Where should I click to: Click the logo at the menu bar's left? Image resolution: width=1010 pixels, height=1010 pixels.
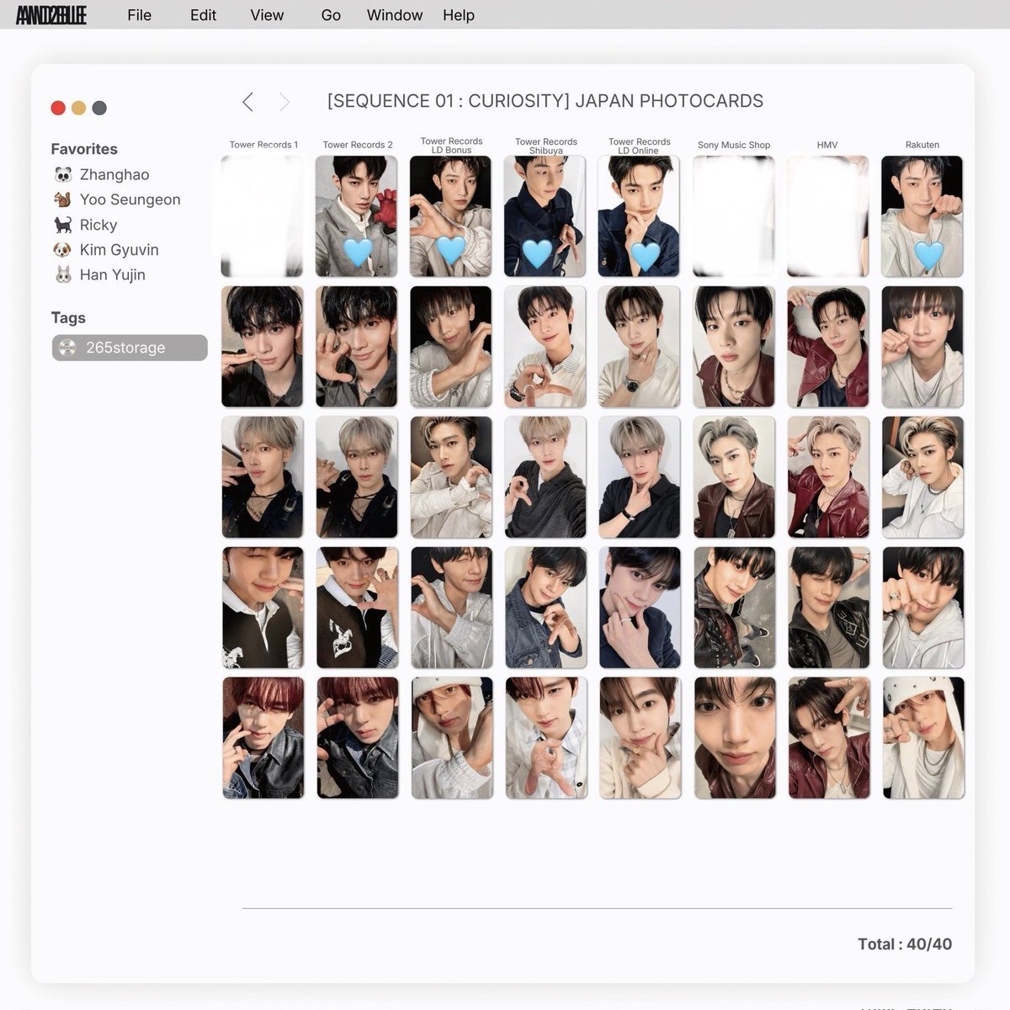(x=51, y=15)
